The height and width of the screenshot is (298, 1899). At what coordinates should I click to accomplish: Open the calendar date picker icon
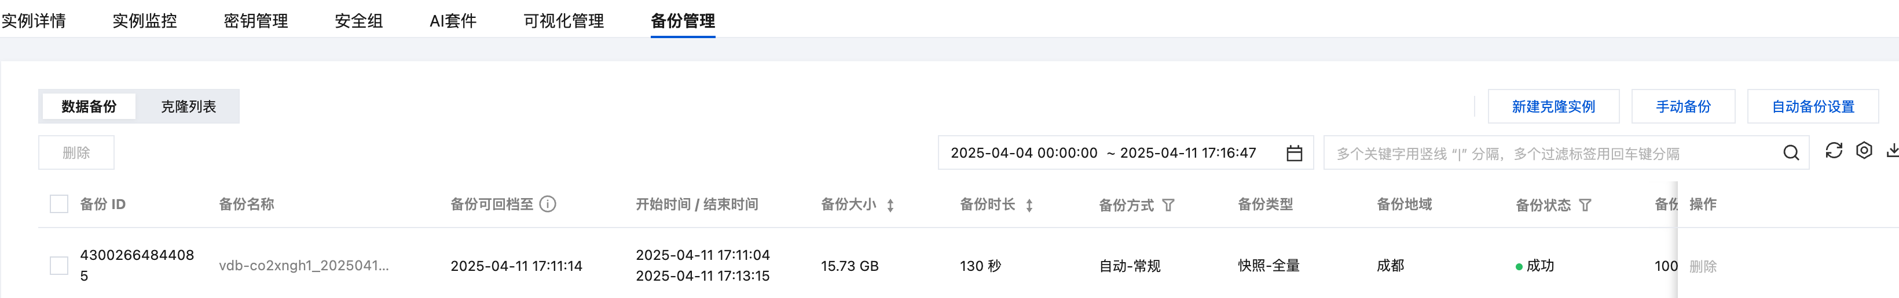tap(1294, 153)
